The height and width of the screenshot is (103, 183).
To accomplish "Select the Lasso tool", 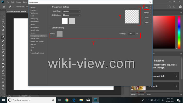I will (3, 22).
